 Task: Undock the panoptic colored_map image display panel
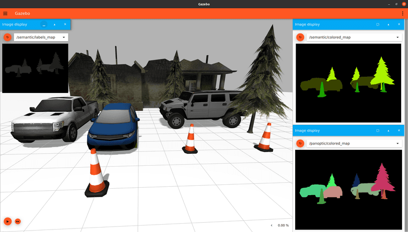tap(377, 131)
